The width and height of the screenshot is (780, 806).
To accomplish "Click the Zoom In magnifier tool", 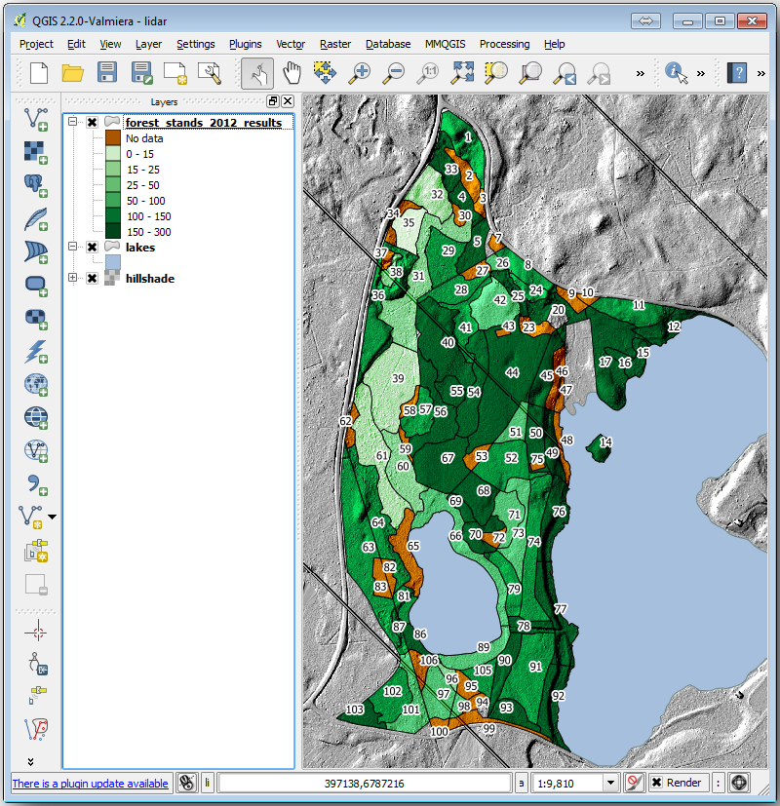I will [361, 73].
